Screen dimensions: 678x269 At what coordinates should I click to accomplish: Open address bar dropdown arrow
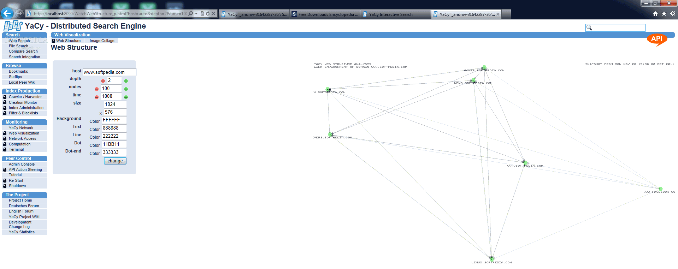click(x=196, y=13)
